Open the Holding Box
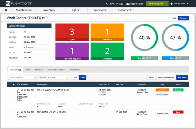The width and height of the screenshot is (196, 129). coord(157,4)
